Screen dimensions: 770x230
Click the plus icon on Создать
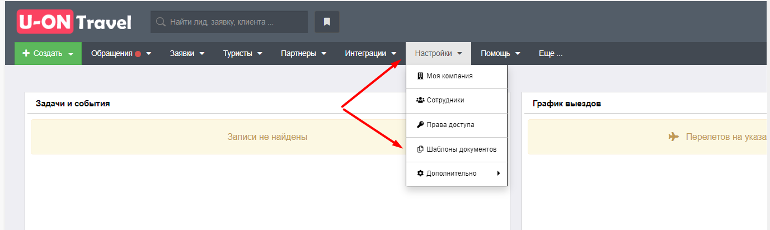26,53
